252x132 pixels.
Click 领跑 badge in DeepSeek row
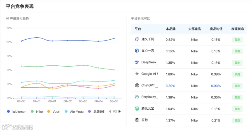(237, 63)
